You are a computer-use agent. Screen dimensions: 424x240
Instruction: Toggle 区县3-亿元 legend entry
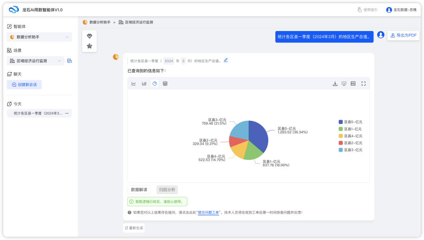[x=350, y=150]
